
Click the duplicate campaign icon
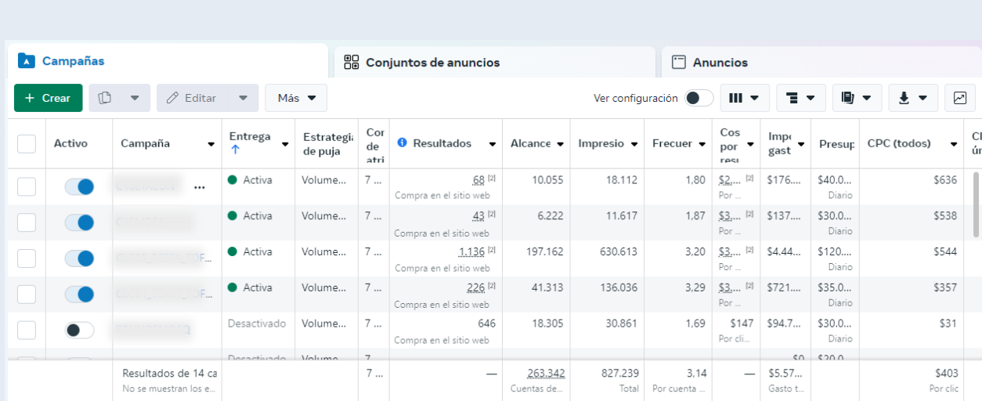click(105, 98)
